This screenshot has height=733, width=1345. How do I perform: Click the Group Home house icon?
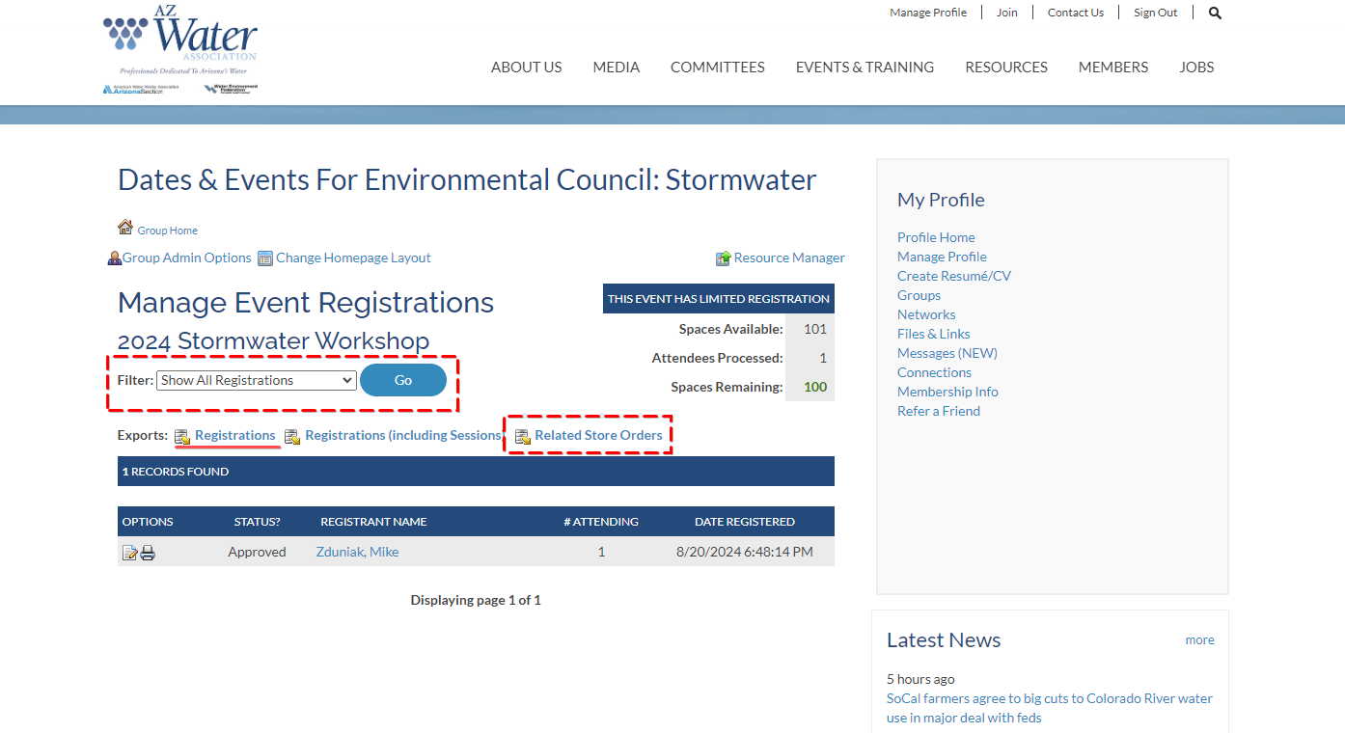(125, 228)
